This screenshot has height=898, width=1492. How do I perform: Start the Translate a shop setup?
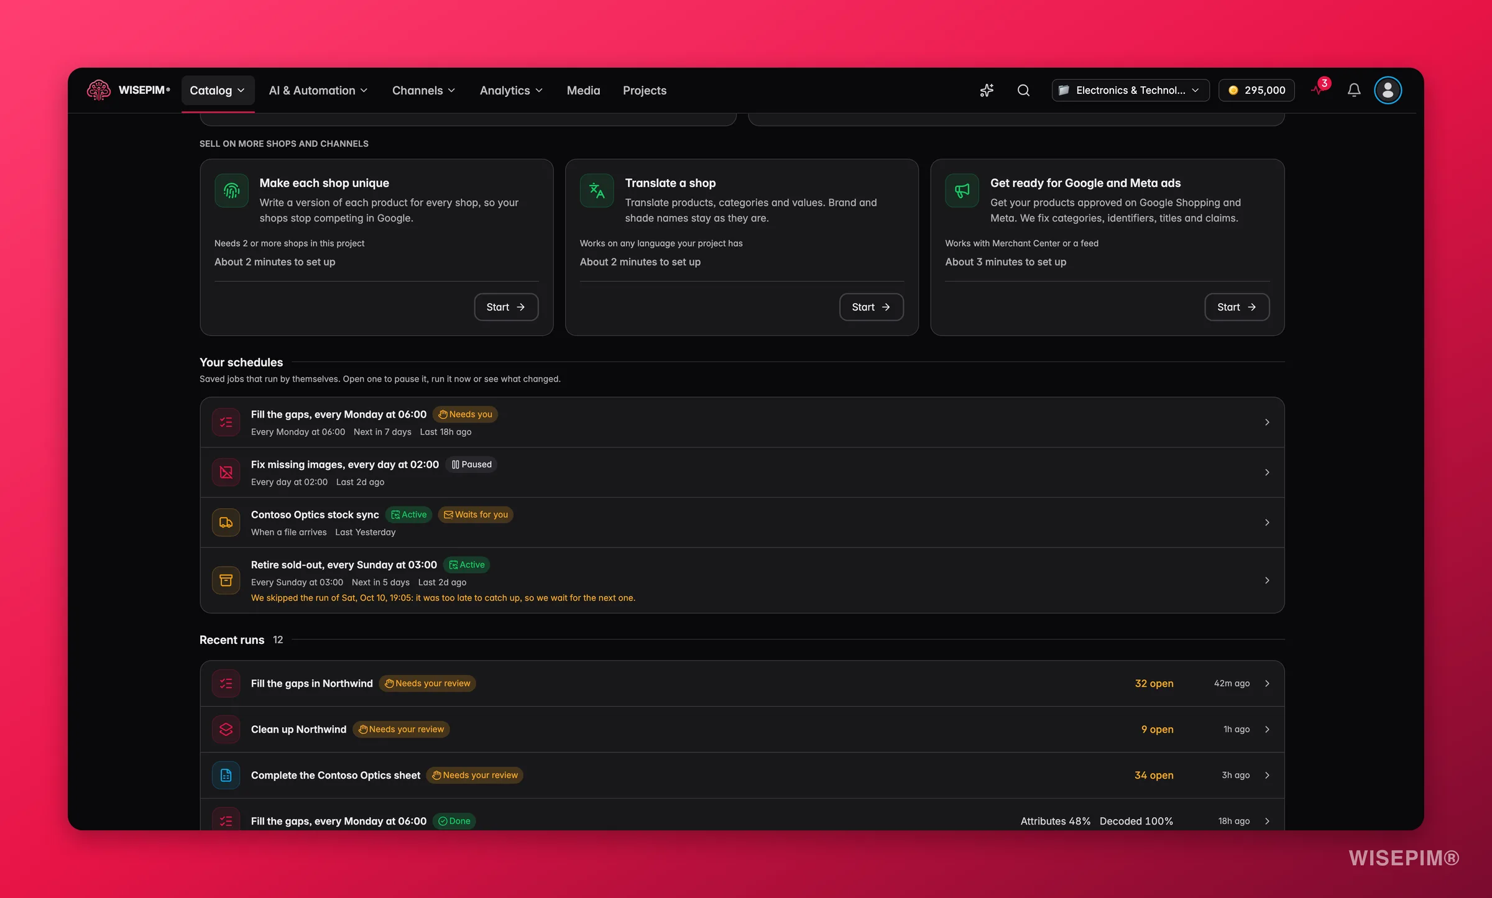click(871, 307)
